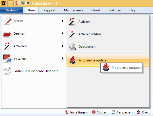Click the Activeer off-line icon
Viewport: 153px width, 116px height.
(x=72, y=34)
